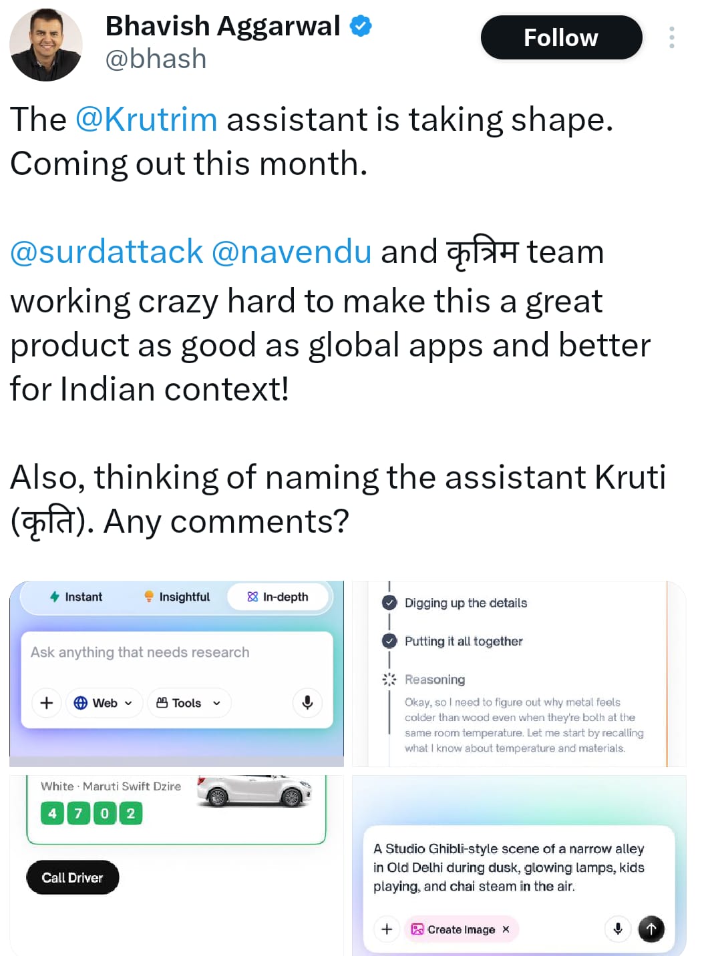Click the up-arrow send button
This screenshot has width=708, height=956.
pyautogui.click(x=651, y=929)
